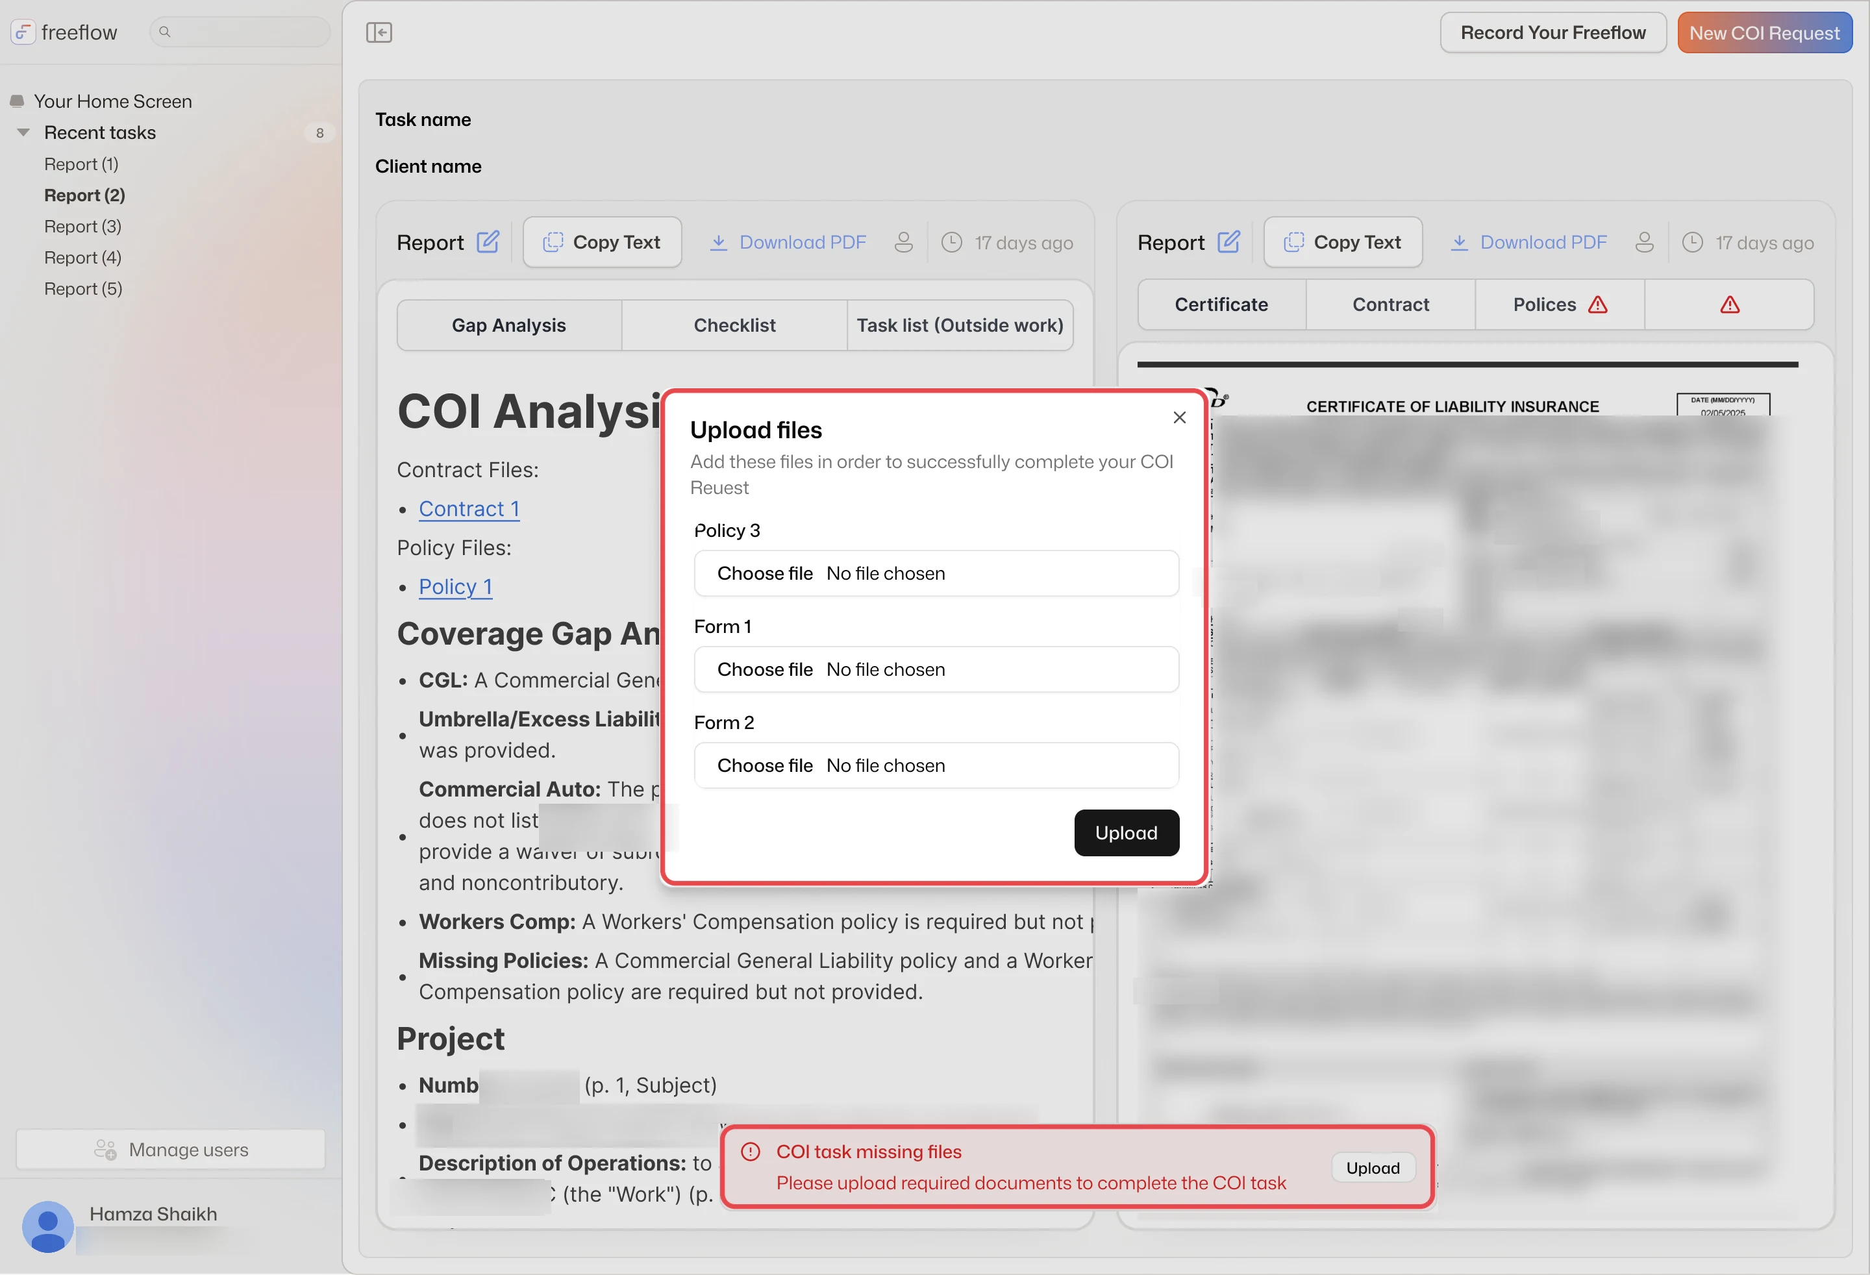
Task: Click Download PDF in right report panel
Action: pos(1529,242)
